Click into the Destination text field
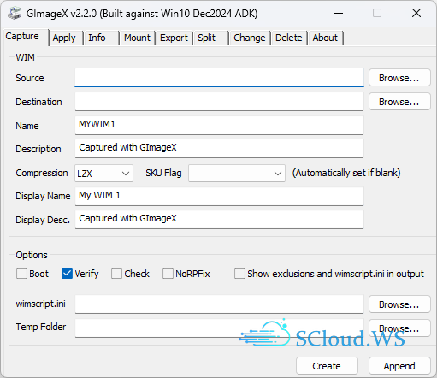Viewport: 437px width, 378px height. coord(219,102)
